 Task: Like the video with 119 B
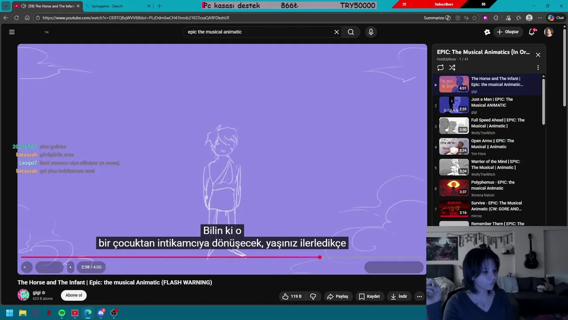[292, 296]
